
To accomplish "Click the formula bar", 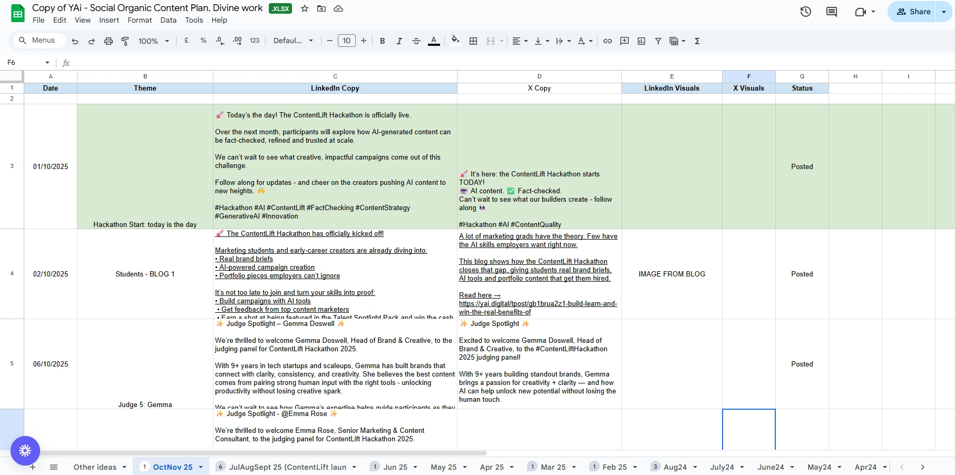I will (511, 63).
